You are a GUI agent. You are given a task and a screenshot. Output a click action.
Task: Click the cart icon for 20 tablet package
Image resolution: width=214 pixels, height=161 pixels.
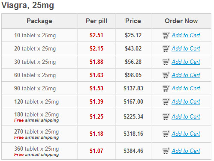coord(166,48)
